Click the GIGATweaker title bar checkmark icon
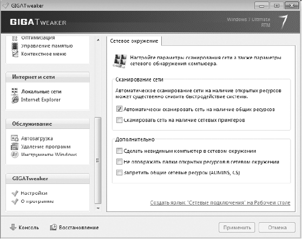The width and height of the screenshot is (302, 239). pyautogui.click(x=5, y=6)
